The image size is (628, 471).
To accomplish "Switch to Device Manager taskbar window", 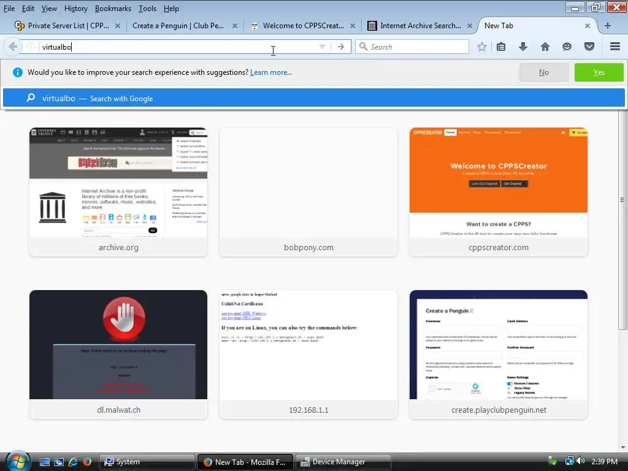I will pos(343,462).
